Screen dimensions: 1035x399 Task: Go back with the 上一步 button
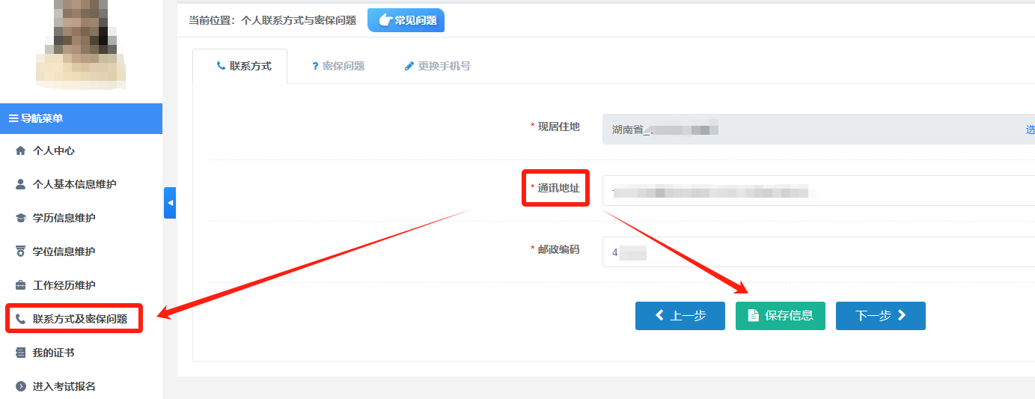click(680, 316)
